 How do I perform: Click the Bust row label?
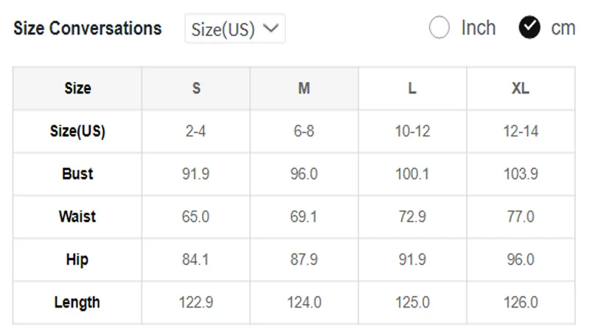pos(77,174)
